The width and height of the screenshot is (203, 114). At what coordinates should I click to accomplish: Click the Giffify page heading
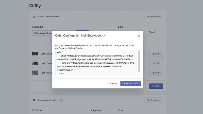[35, 6]
